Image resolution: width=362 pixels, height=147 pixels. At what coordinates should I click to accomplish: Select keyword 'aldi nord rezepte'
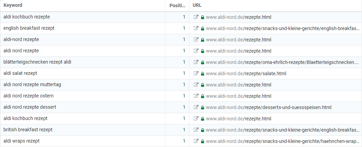click(21, 51)
